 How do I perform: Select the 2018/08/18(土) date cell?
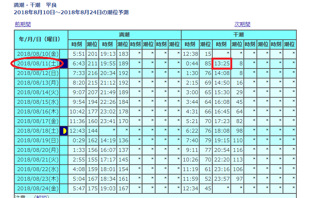[37, 131]
